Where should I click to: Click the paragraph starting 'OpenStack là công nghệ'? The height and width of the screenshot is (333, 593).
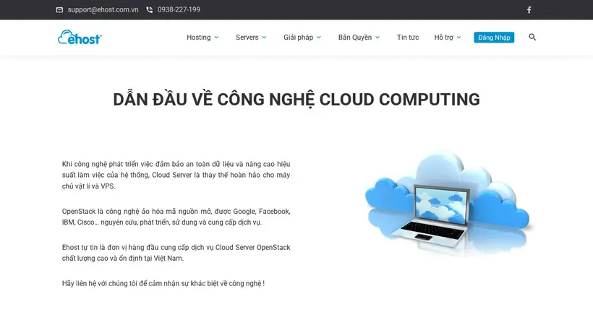click(x=176, y=217)
